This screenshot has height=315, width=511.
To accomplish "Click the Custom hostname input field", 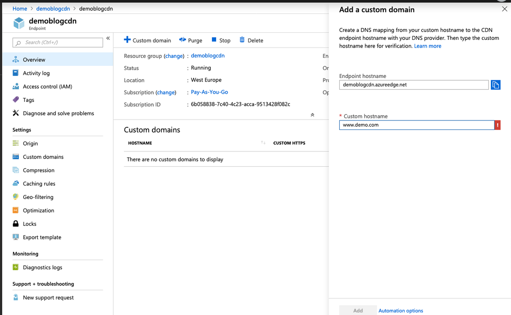I will tap(417, 125).
